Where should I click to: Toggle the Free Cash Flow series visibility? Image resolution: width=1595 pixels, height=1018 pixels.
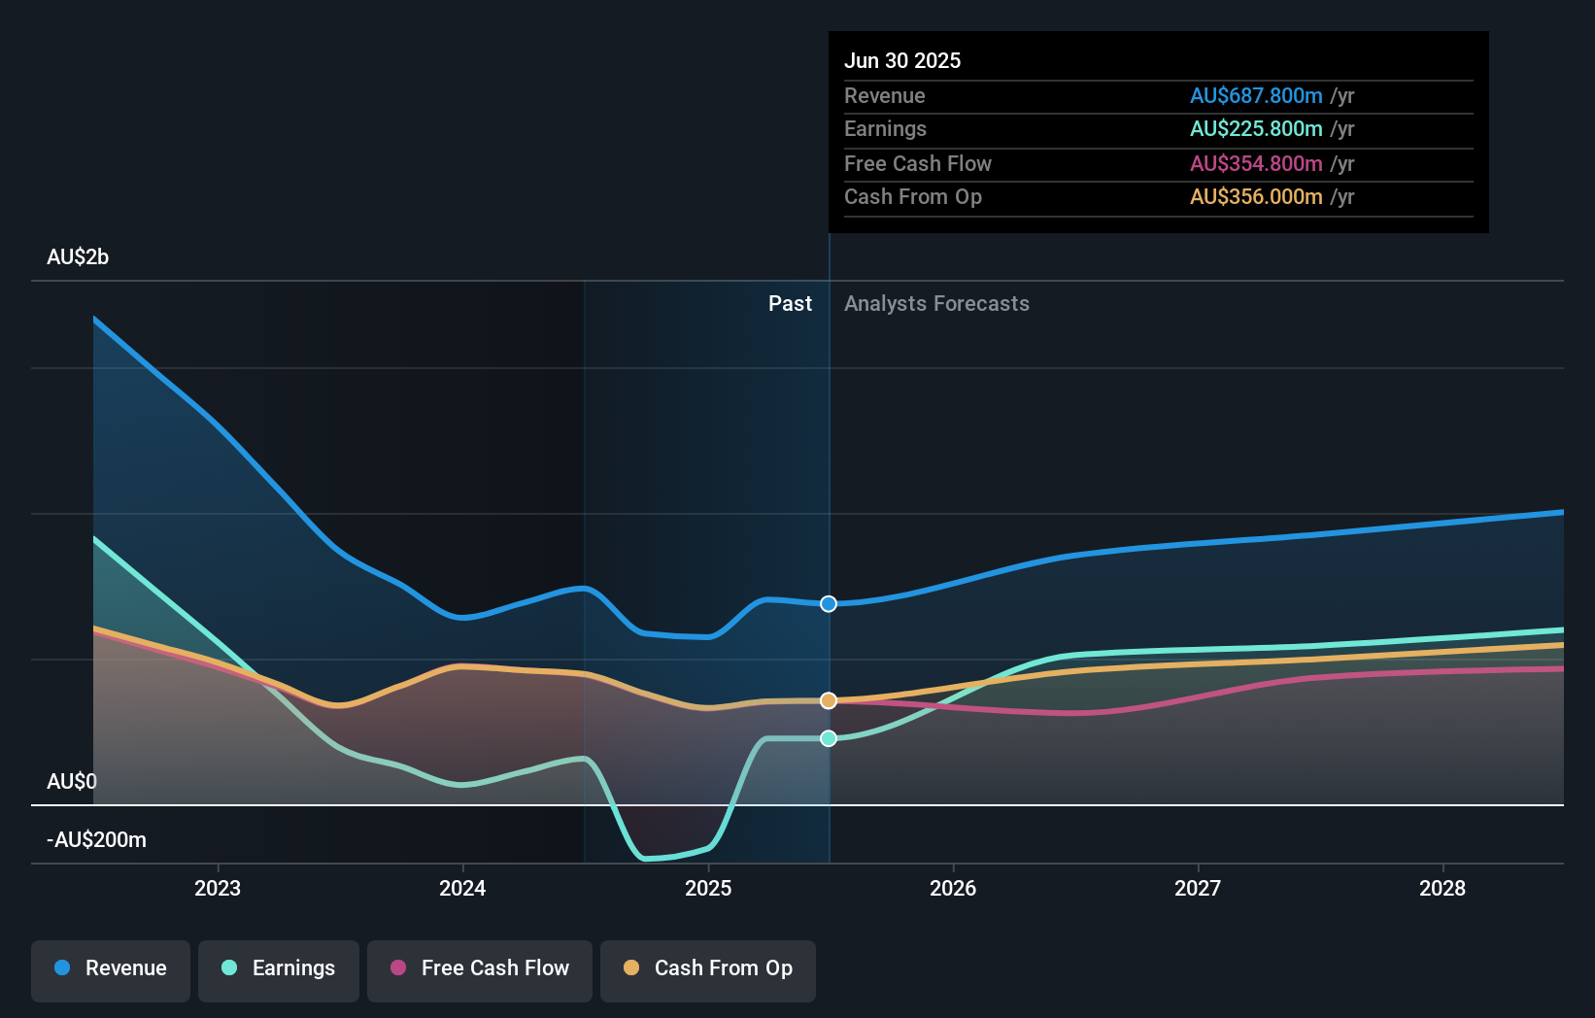(x=480, y=968)
